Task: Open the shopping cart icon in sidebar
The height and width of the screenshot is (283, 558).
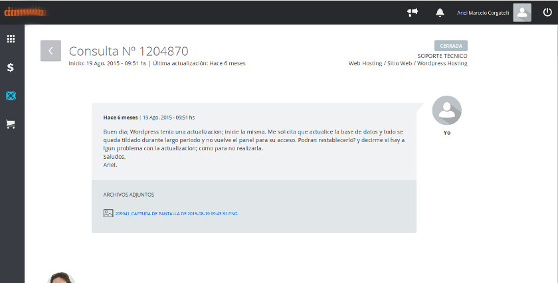Action: (11, 124)
